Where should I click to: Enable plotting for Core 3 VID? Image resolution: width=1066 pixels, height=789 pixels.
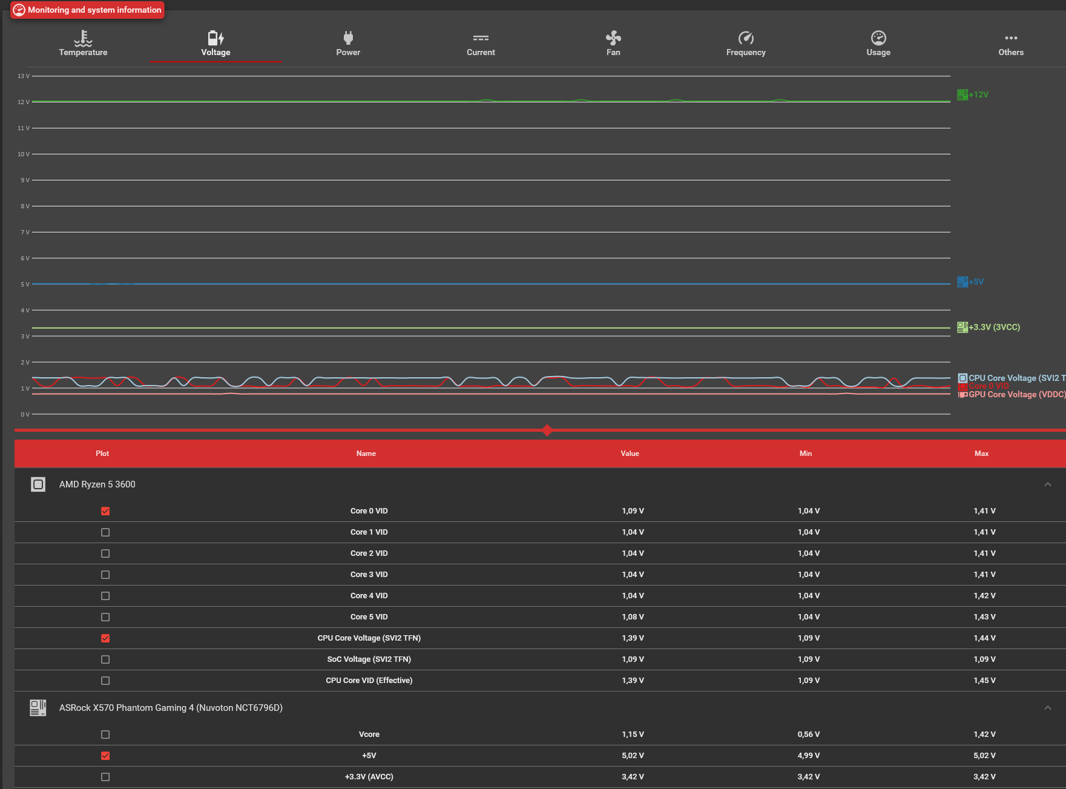105,575
